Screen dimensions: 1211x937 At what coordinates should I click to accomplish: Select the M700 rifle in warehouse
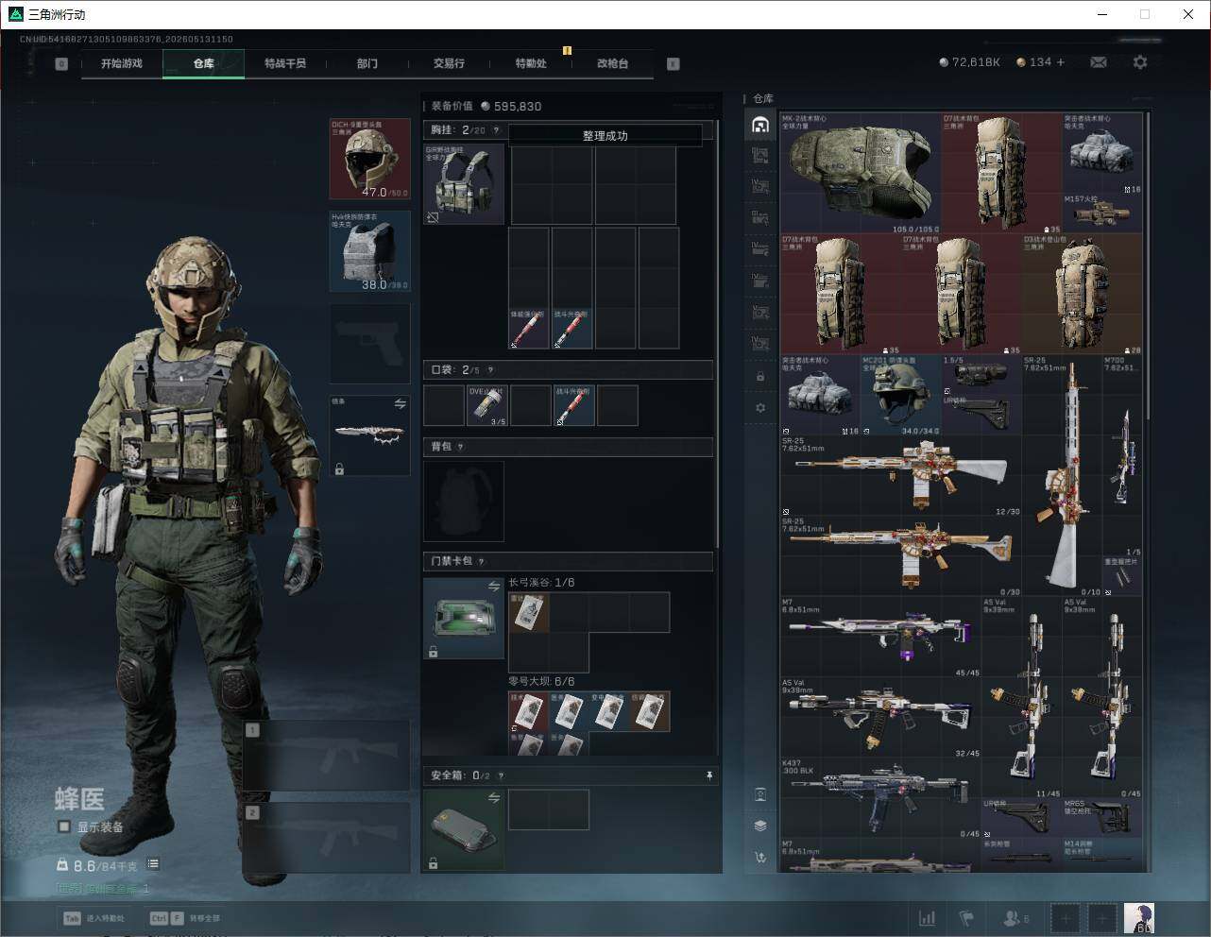1122,456
